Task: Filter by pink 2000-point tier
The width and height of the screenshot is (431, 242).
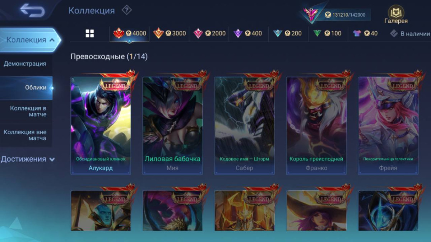Action: (x=209, y=34)
